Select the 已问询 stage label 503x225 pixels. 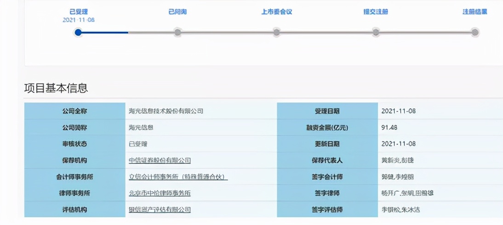(x=178, y=12)
